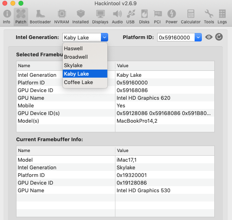Viewport: 232px width, 220px height.
Task: Select the highlighted Kaby Lake option
Action: tap(85, 74)
